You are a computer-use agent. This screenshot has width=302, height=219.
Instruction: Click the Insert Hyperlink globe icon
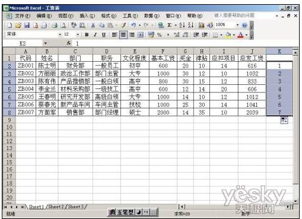pyautogui.click(x=161, y=26)
